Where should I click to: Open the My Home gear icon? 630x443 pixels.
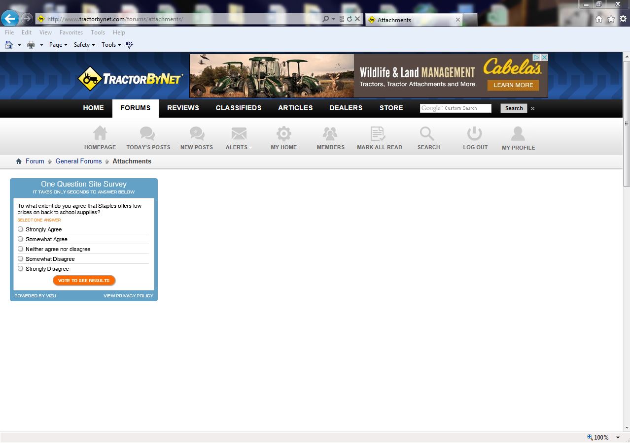pyautogui.click(x=283, y=133)
